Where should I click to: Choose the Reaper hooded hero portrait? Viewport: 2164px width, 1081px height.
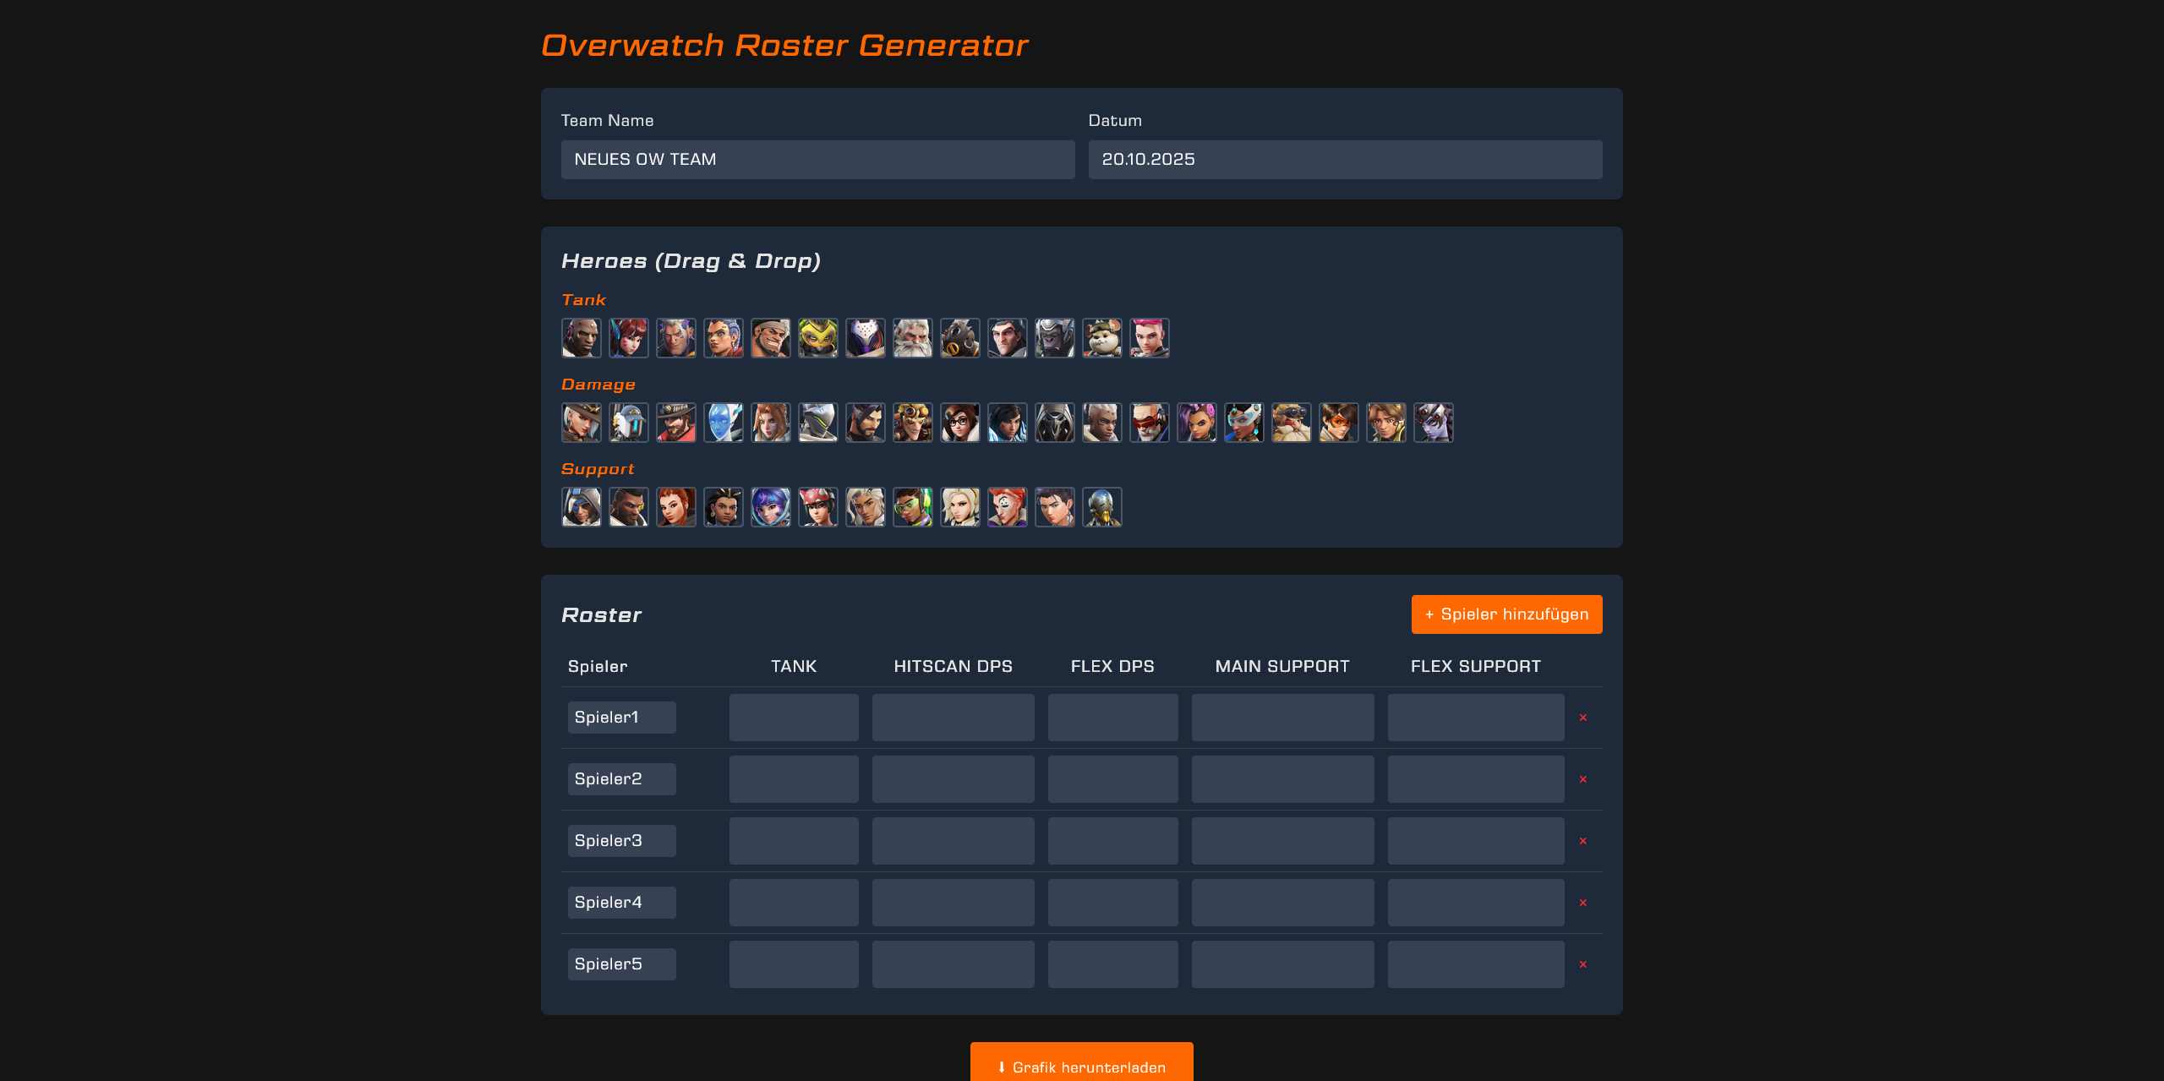point(1054,423)
